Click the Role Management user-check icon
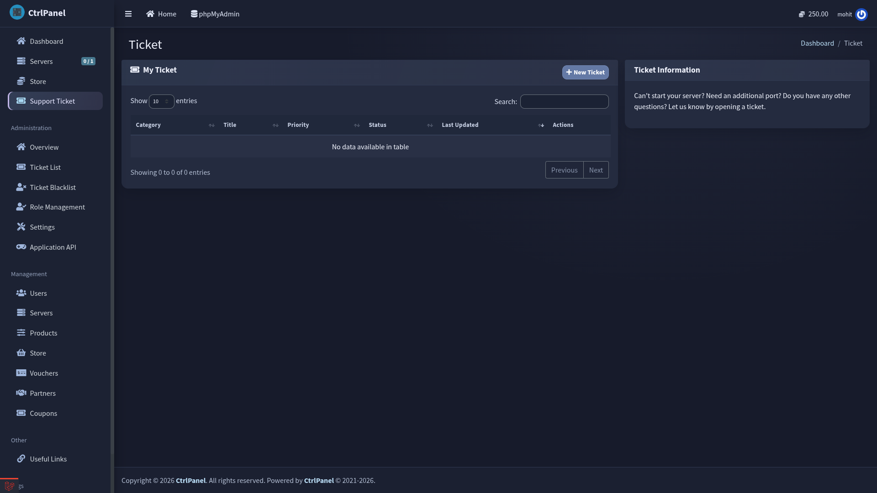Viewport: 877px width, 493px height. click(x=21, y=207)
